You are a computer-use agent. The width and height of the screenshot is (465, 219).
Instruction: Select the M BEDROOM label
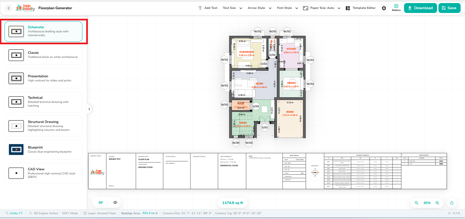pos(247,52)
